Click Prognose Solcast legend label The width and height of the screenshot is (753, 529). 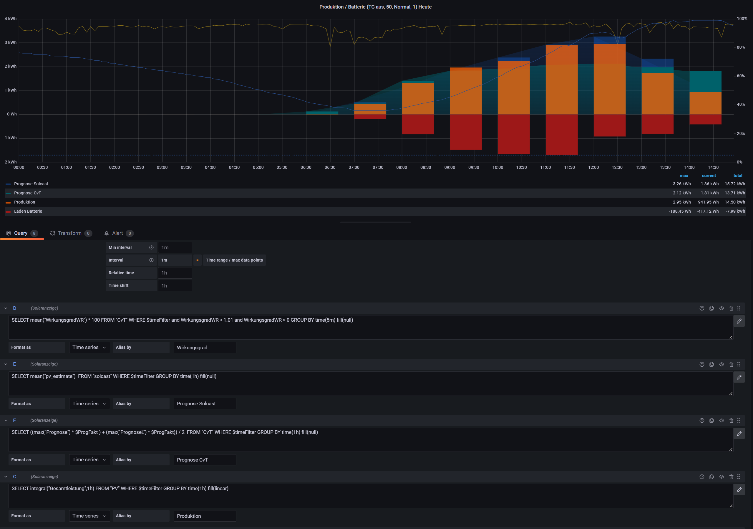31,184
